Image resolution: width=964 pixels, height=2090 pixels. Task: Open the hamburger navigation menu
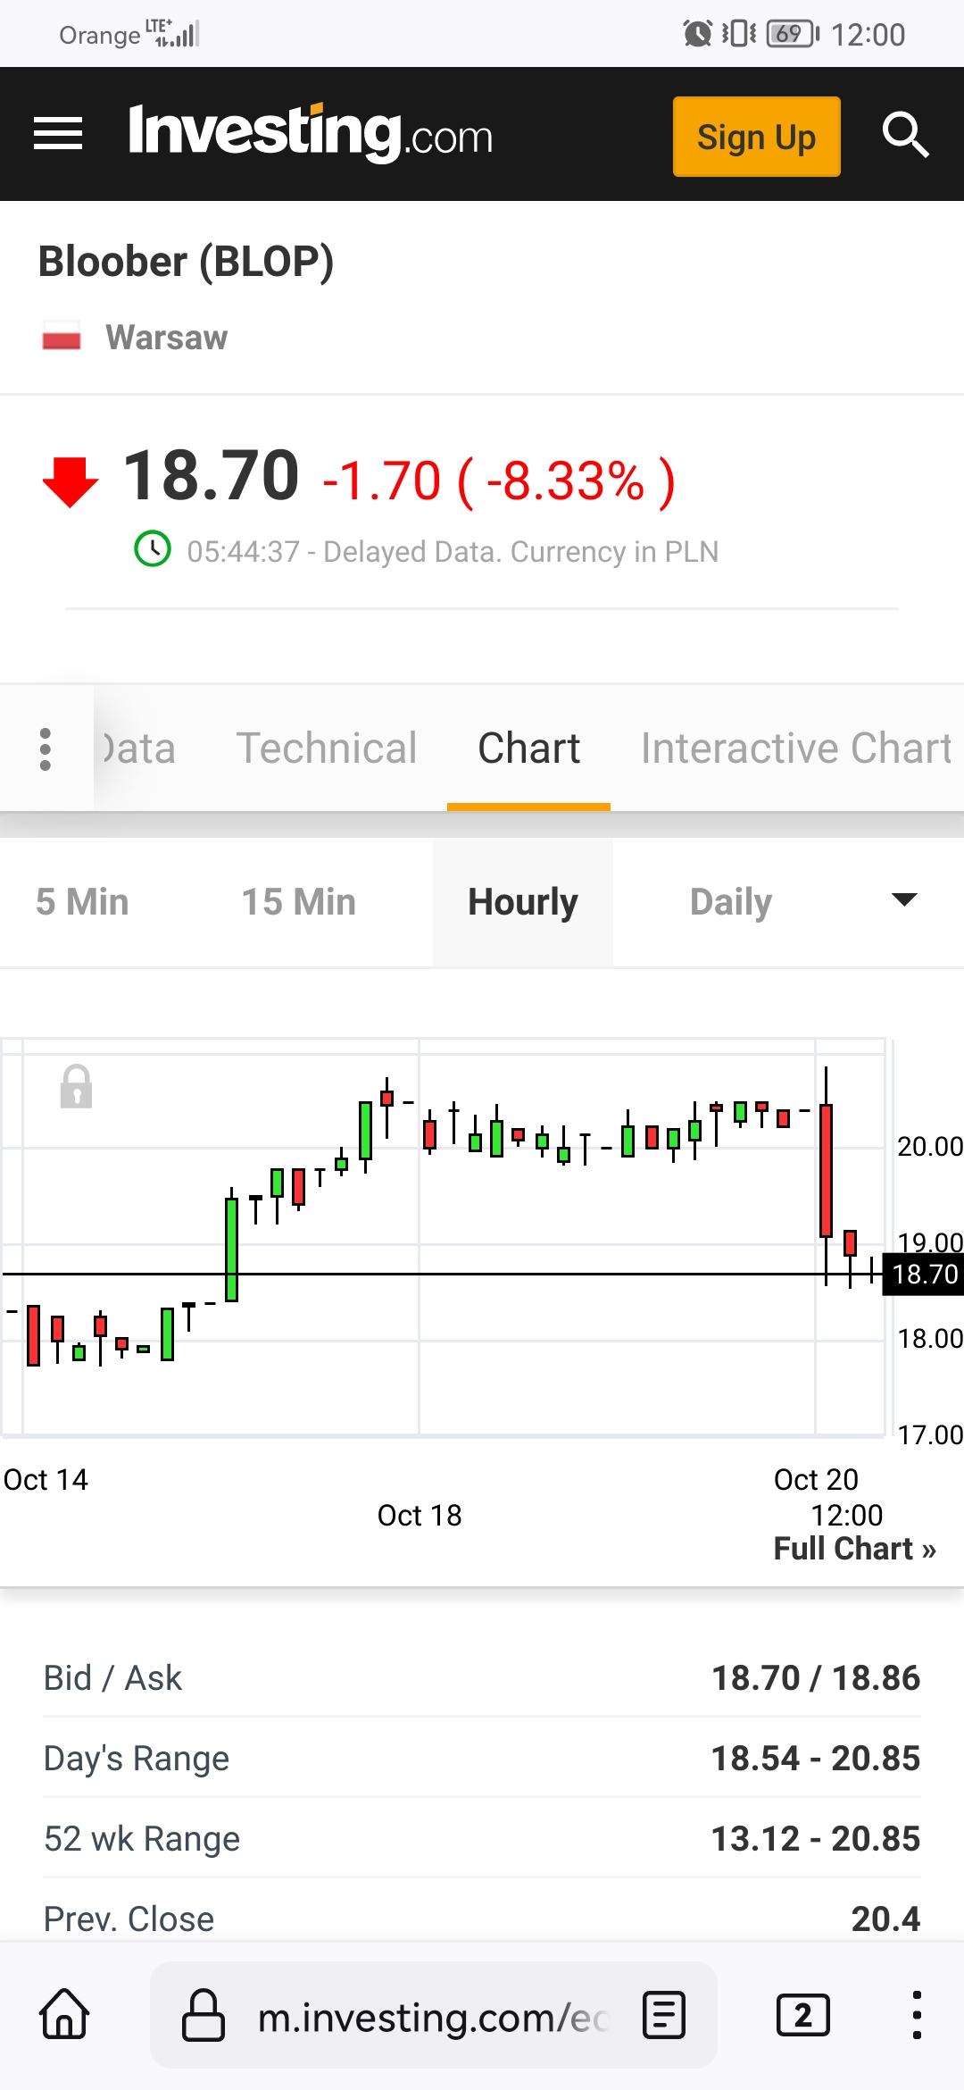click(x=58, y=134)
